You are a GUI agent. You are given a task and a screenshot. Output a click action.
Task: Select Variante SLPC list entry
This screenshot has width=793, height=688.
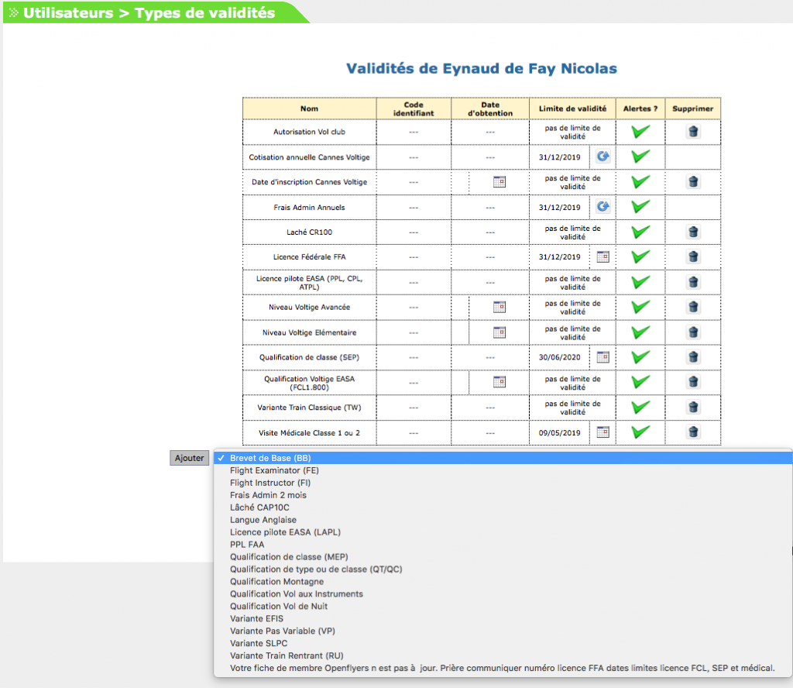pos(503,644)
